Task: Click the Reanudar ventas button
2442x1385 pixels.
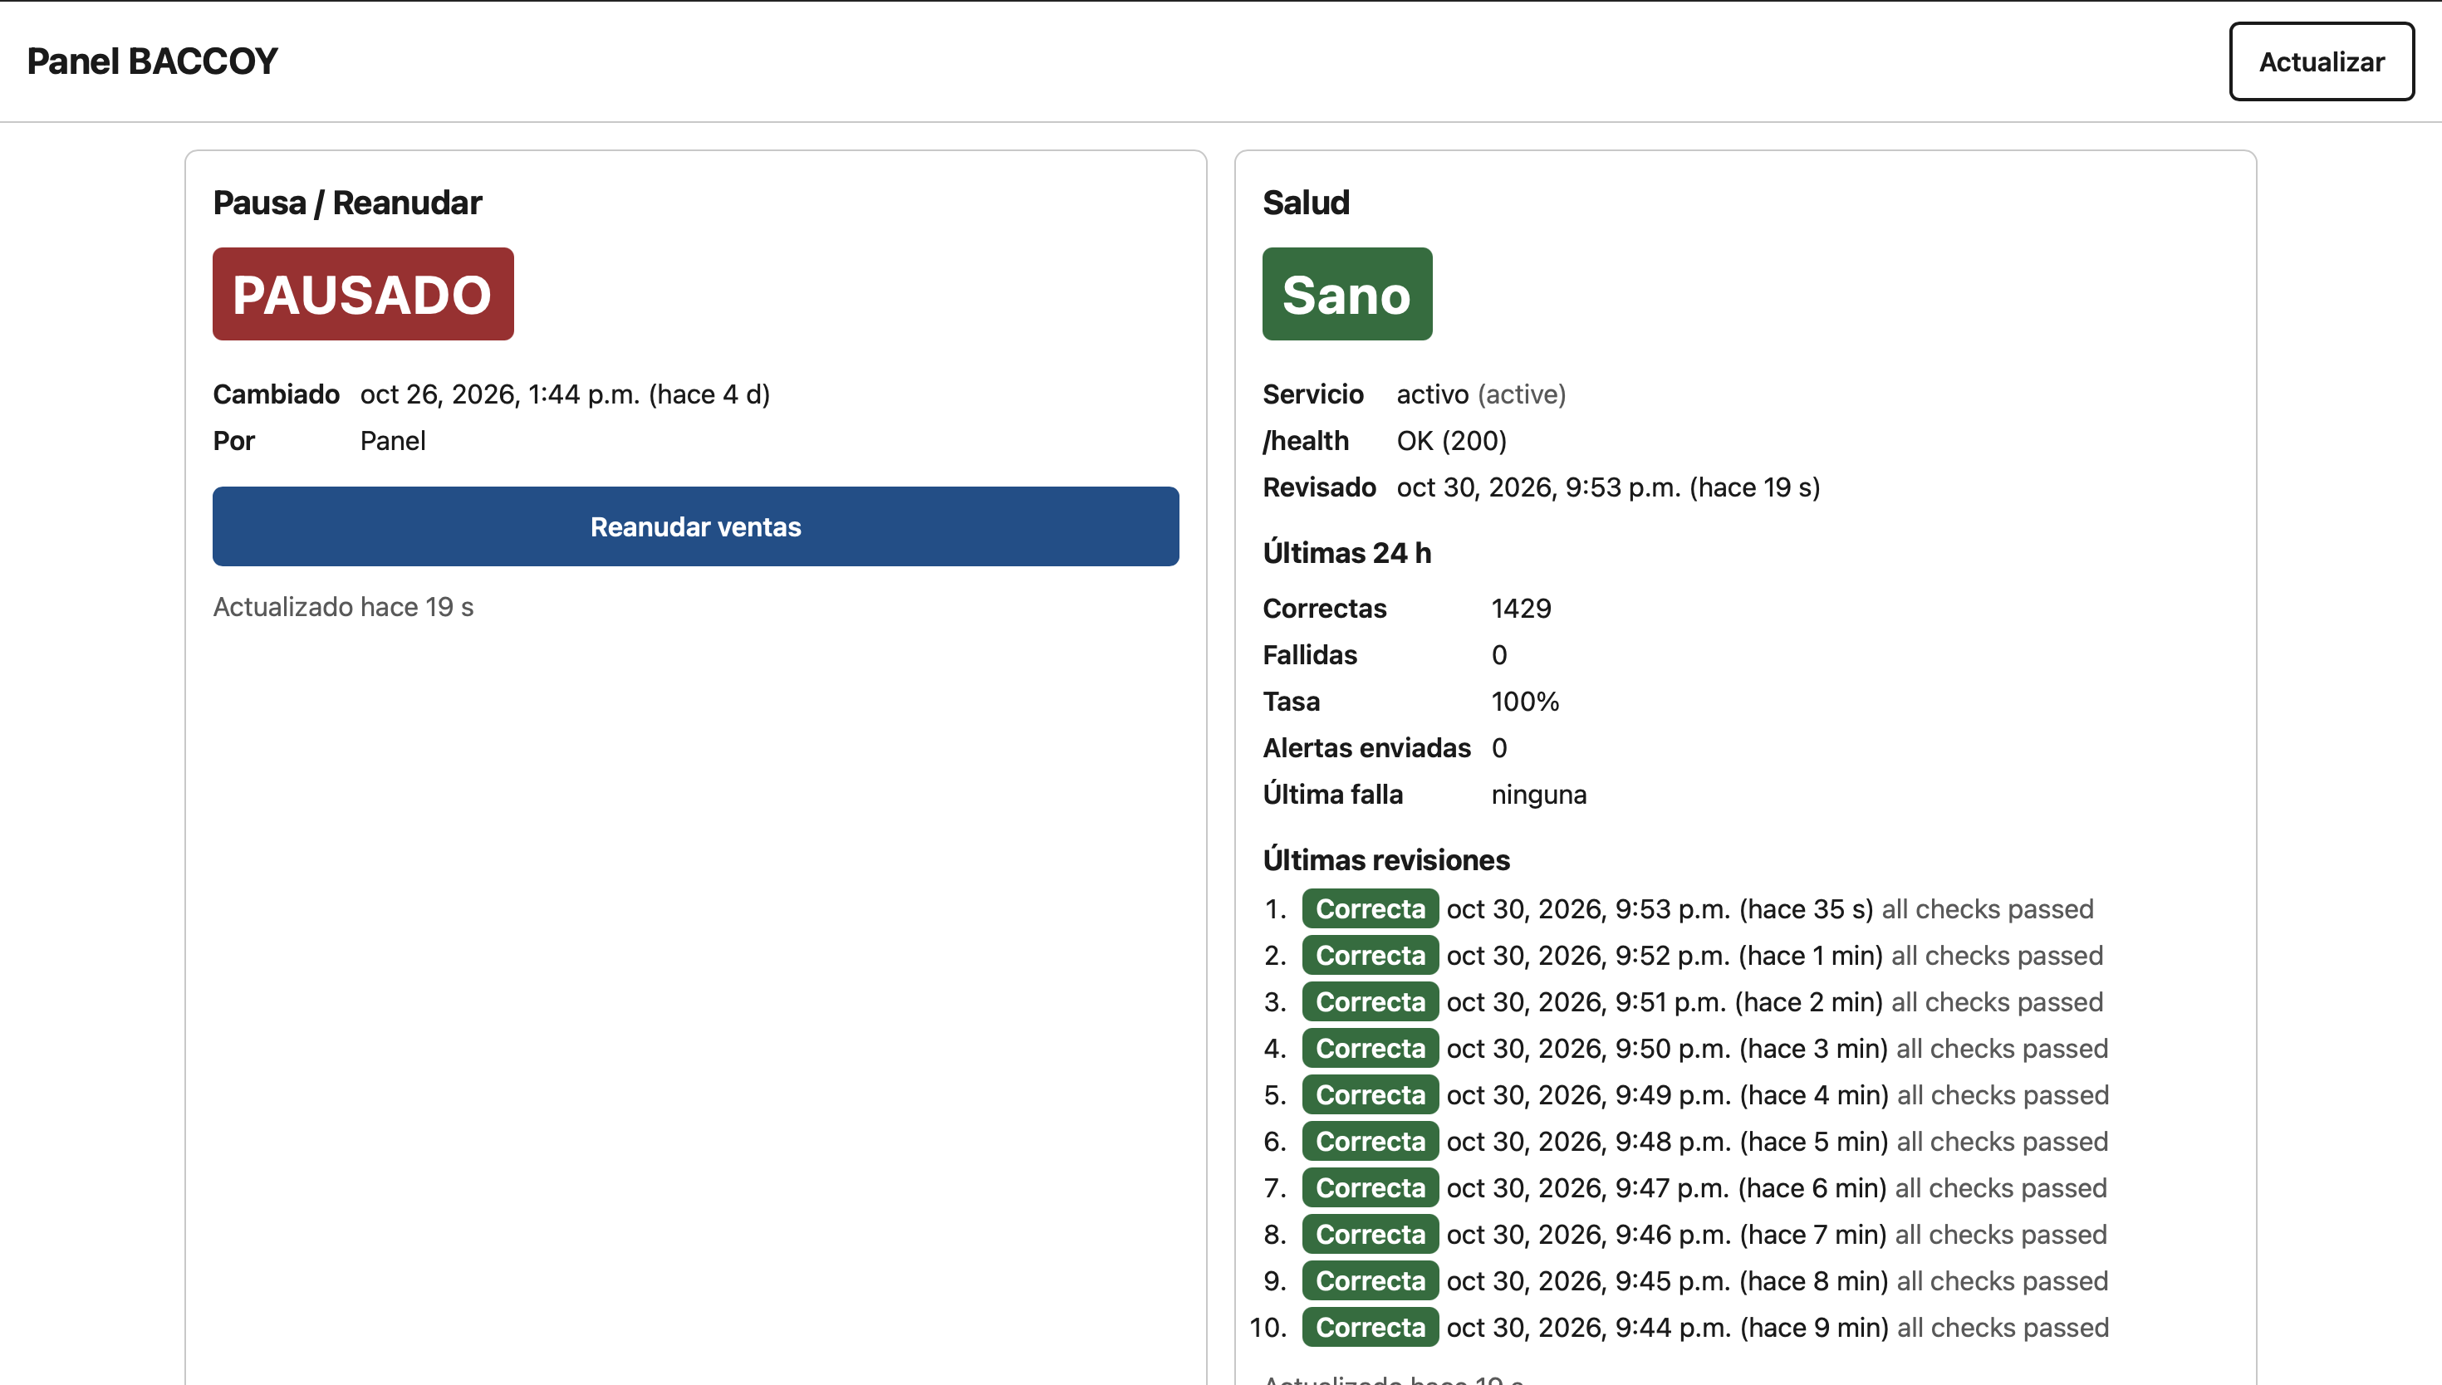Action: (695, 526)
